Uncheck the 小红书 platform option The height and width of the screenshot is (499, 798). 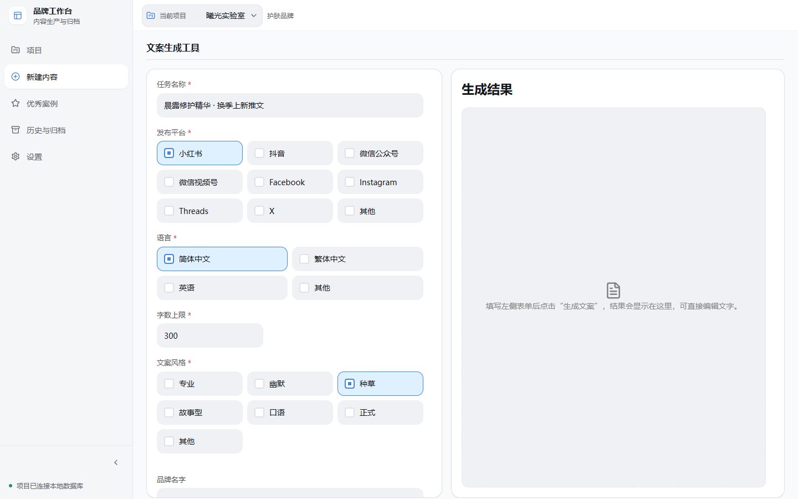(199, 153)
